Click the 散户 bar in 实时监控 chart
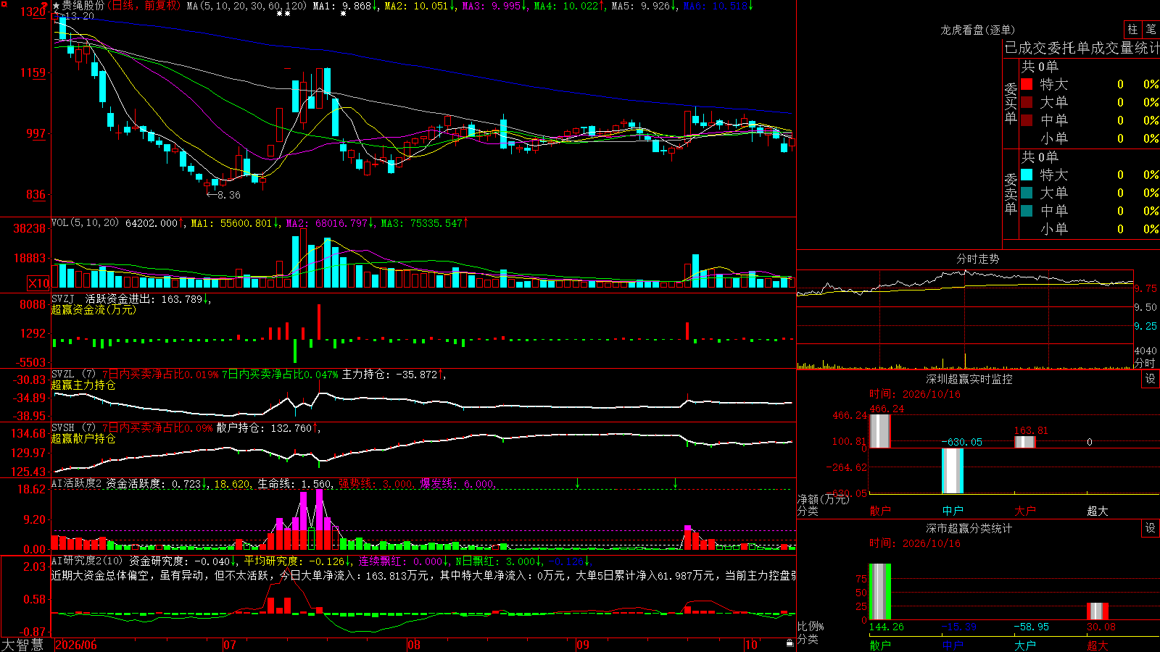The height and width of the screenshot is (652, 1160). (880, 431)
